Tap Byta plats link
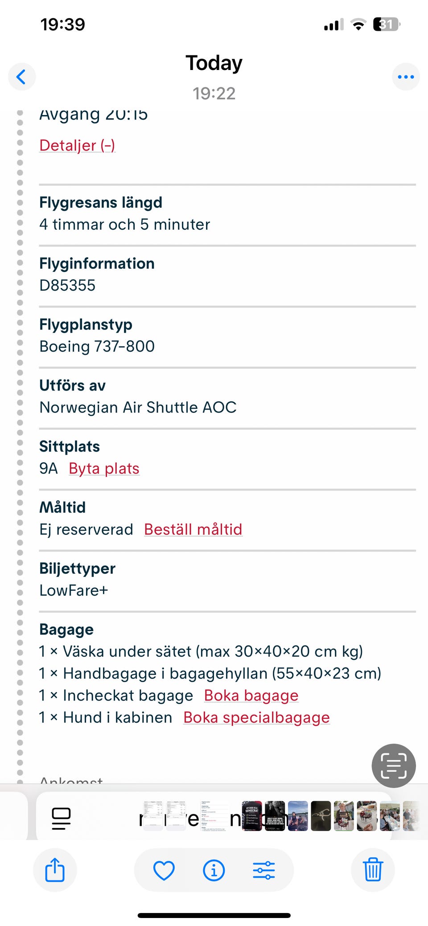 pos(104,469)
